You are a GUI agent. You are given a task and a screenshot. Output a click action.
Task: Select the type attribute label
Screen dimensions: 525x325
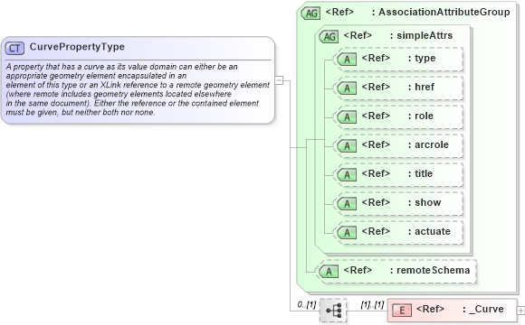[425, 59]
